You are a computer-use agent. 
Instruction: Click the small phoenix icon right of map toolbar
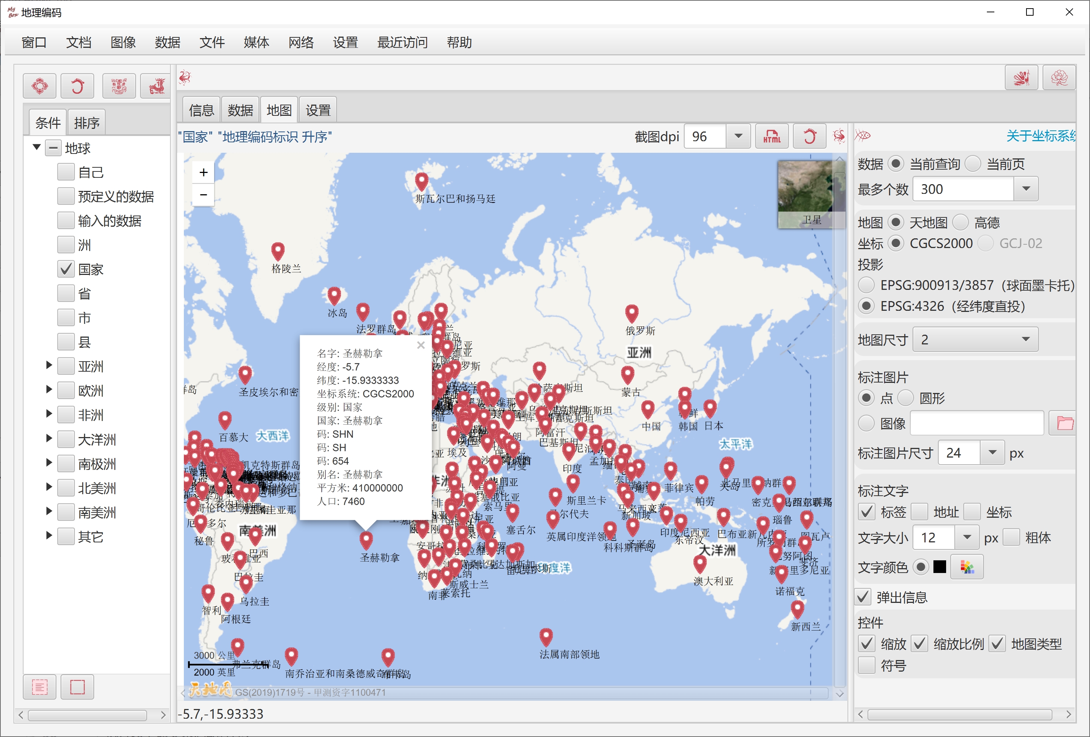point(839,136)
